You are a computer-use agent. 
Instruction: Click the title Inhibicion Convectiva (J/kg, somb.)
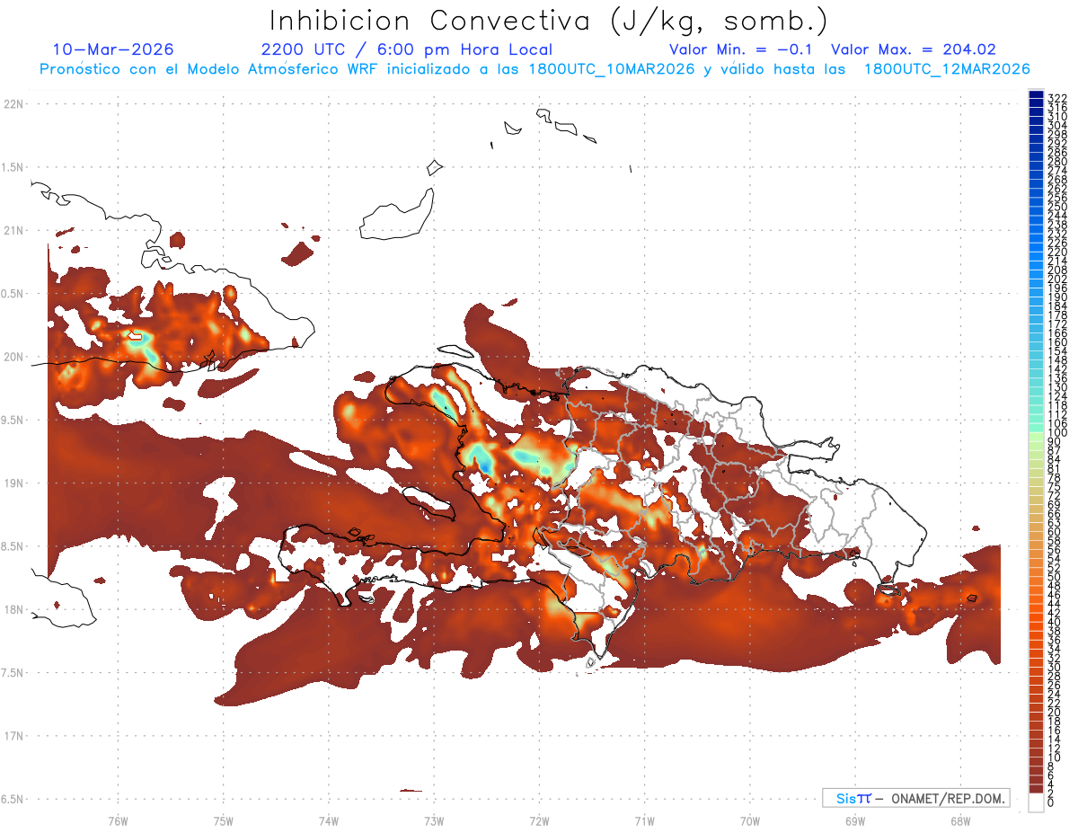coord(549,21)
